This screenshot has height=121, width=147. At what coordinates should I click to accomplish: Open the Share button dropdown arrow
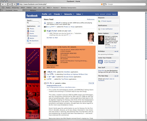coord(93,83)
